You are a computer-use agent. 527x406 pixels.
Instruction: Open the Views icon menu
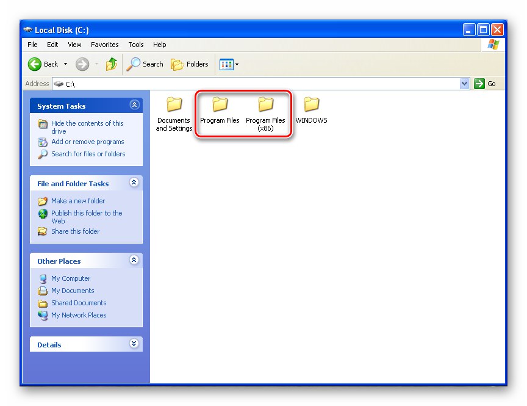click(x=229, y=64)
